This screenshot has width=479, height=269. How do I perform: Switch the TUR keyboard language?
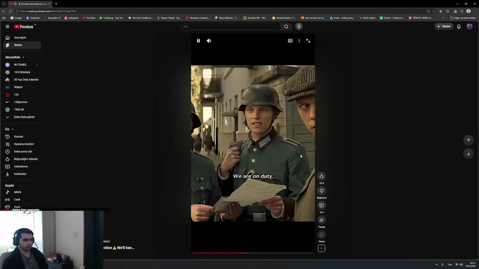pyautogui.click(x=449, y=265)
